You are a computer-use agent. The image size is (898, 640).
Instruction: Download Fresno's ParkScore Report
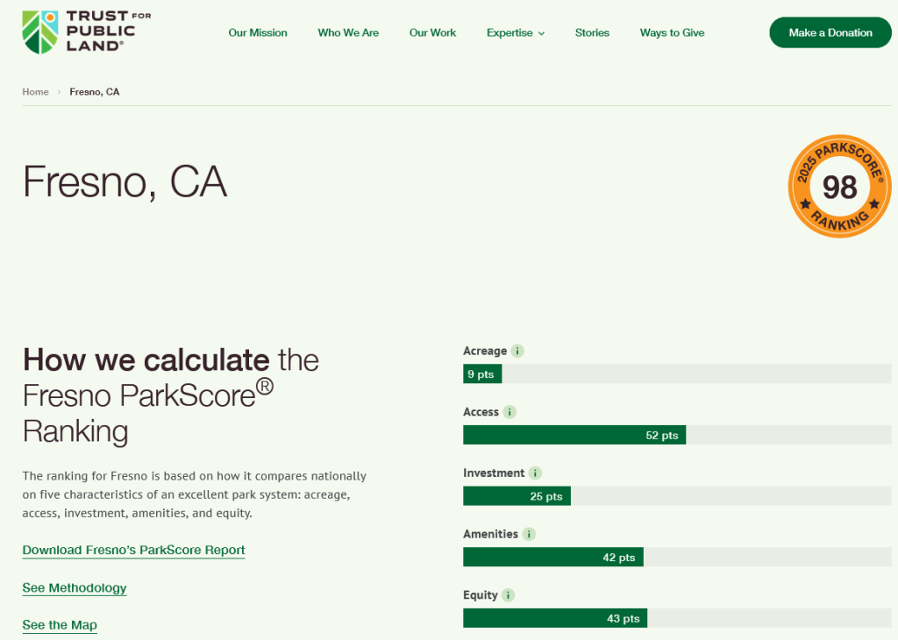pos(133,550)
